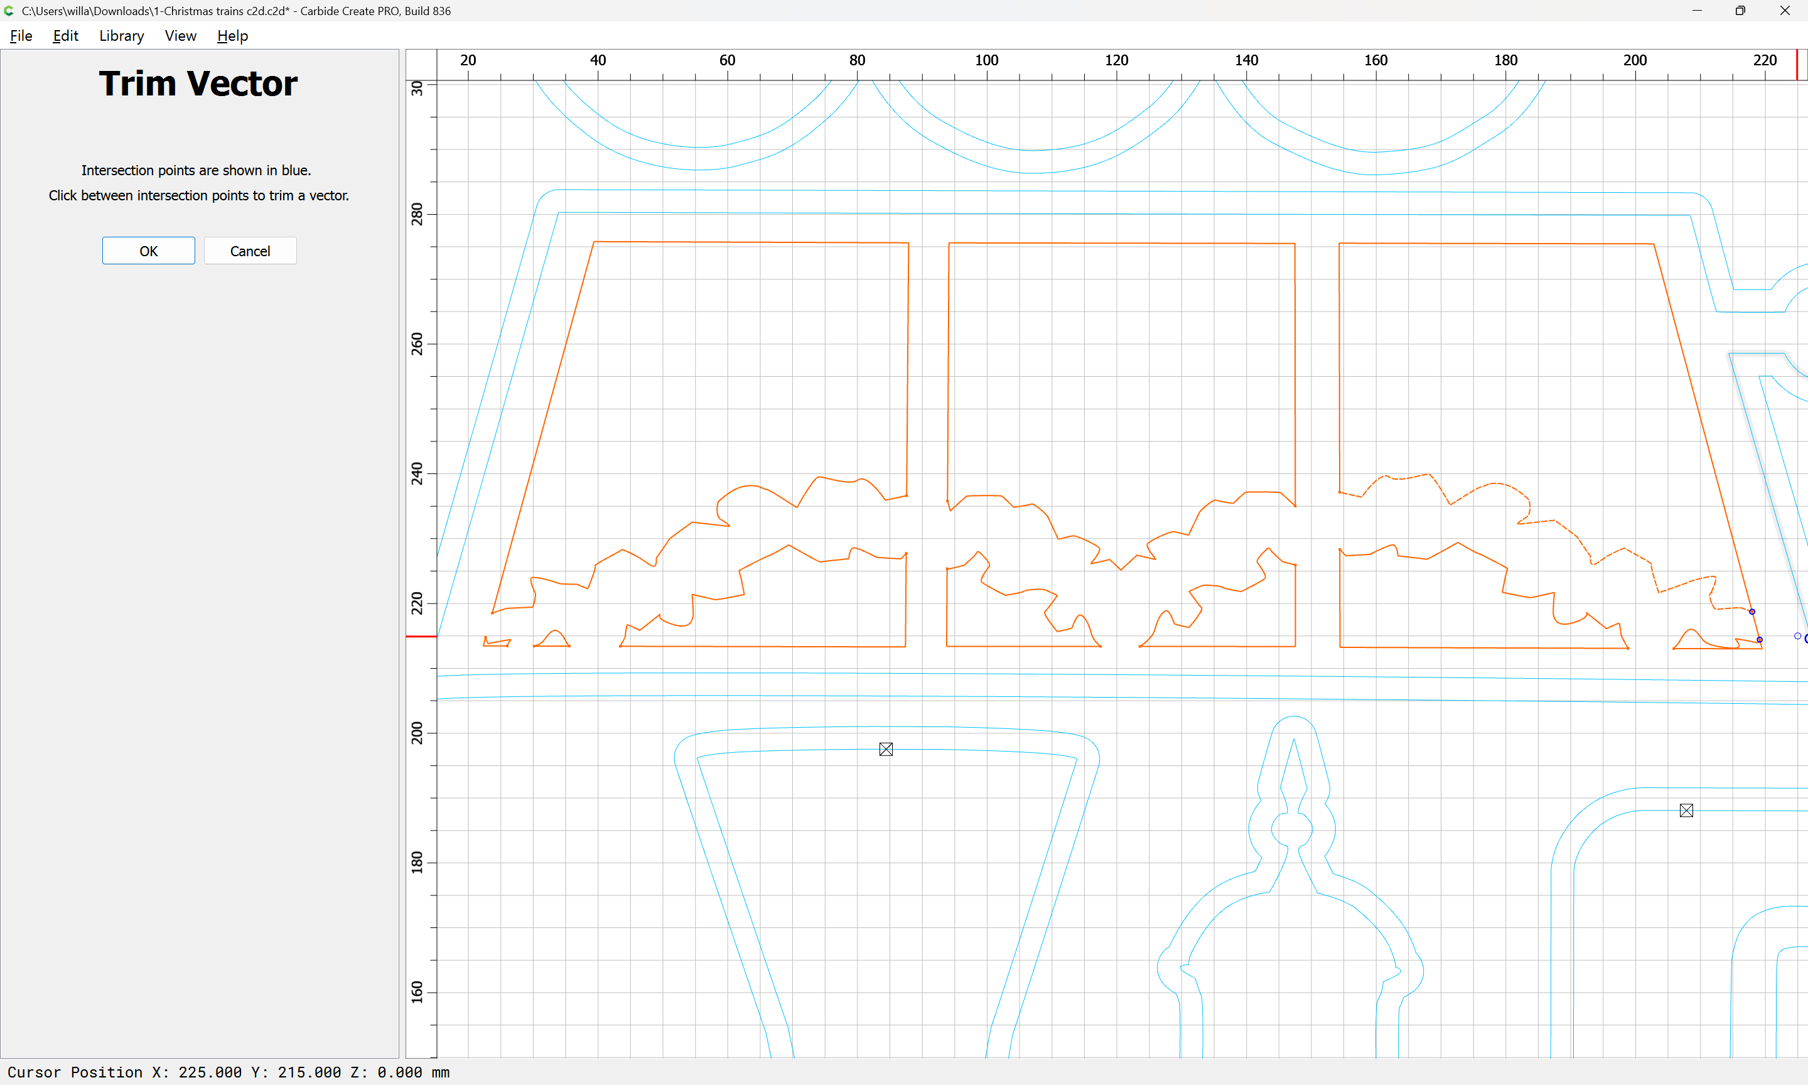Click the hollow blue intersection circle at the far right edge

click(1797, 636)
